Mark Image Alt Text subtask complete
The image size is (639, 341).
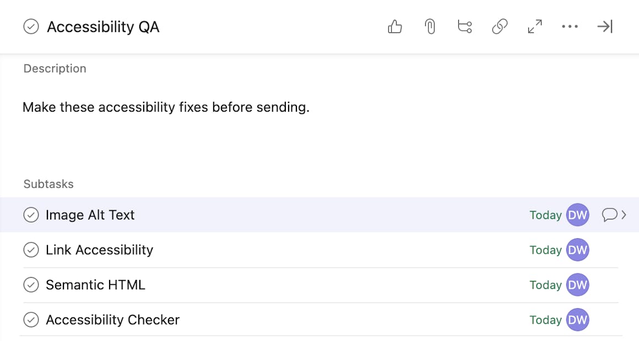tap(31, 215)
